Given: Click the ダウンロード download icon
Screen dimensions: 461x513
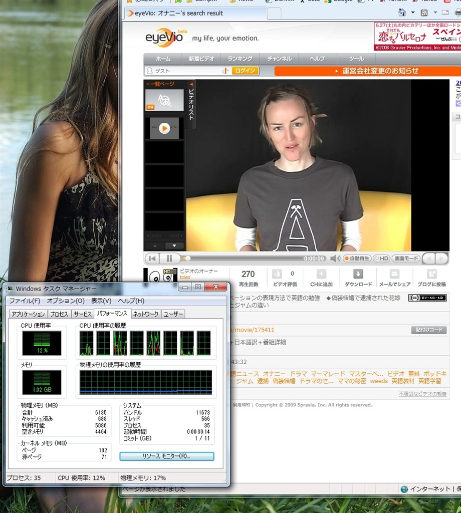Looking at the screenshot, I should (x=358, y=274).
